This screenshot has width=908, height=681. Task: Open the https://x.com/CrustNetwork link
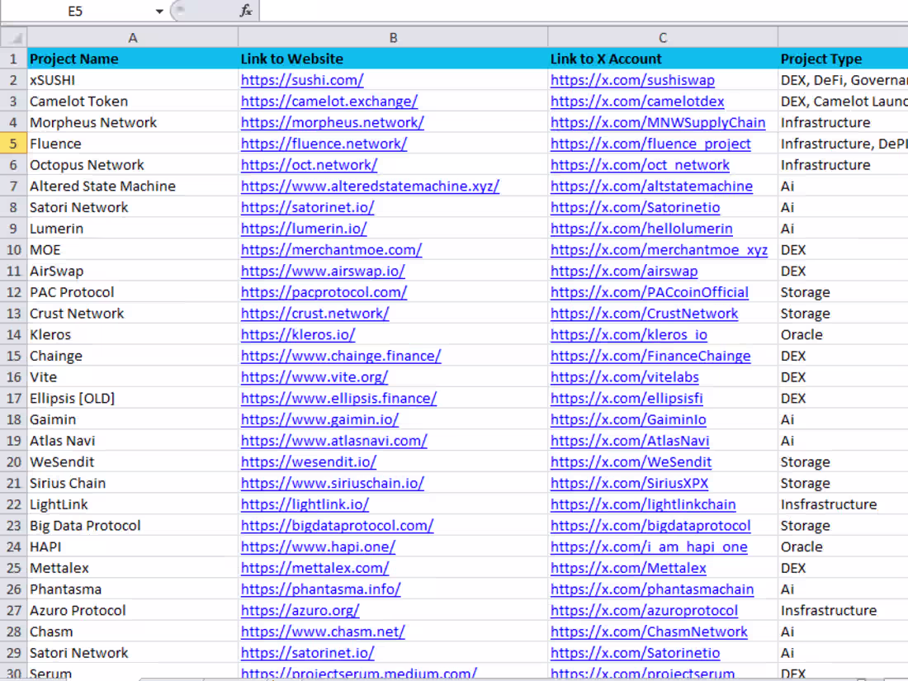tap(645, 314)
